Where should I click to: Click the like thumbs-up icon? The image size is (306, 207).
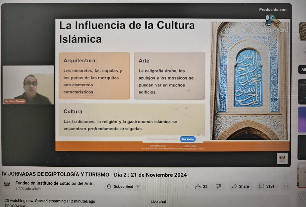[198, 187]
